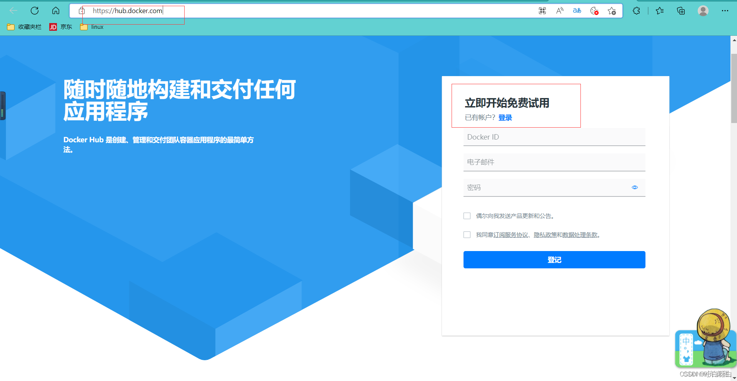The image size is (737, 381).
Task: Open the 数据处理条款 link
Action: 580,235
